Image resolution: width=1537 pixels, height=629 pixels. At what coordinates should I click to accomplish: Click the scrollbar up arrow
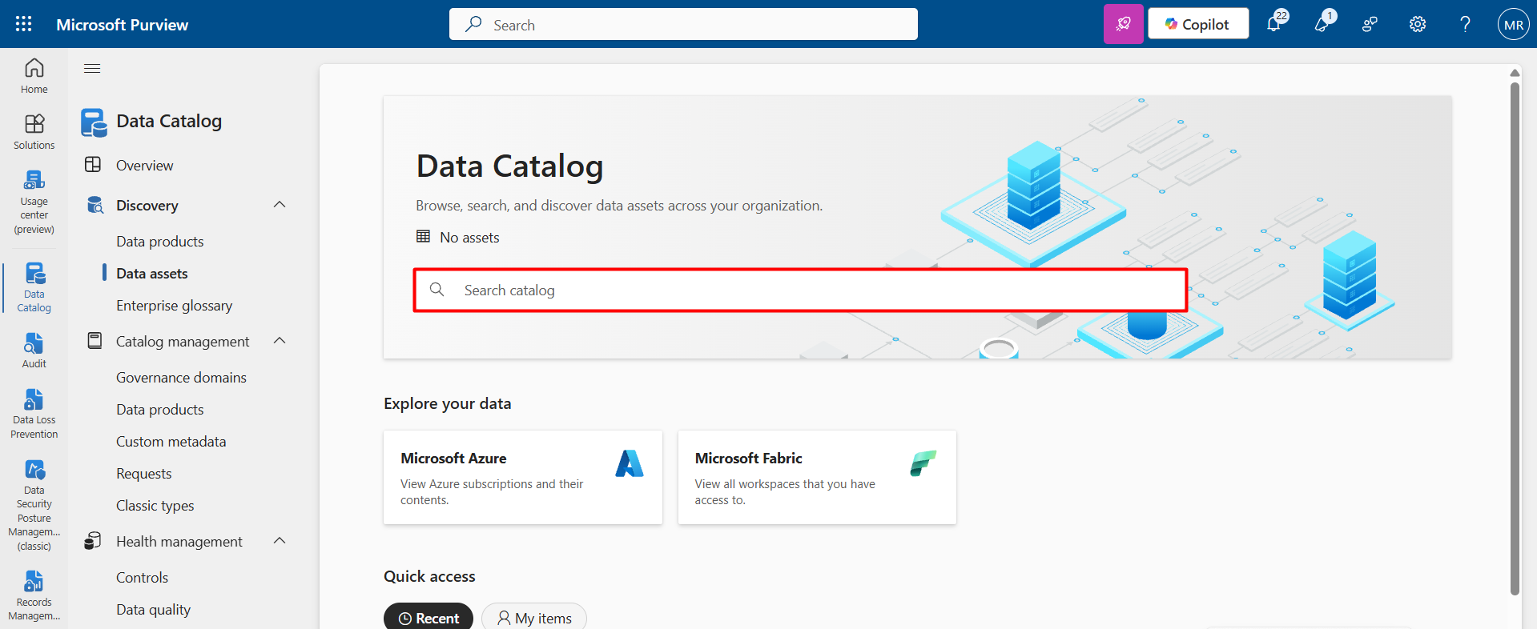click(1515, 73)
